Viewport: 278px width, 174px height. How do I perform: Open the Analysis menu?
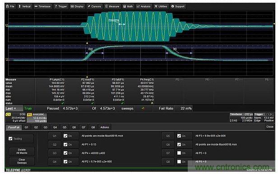144,6
